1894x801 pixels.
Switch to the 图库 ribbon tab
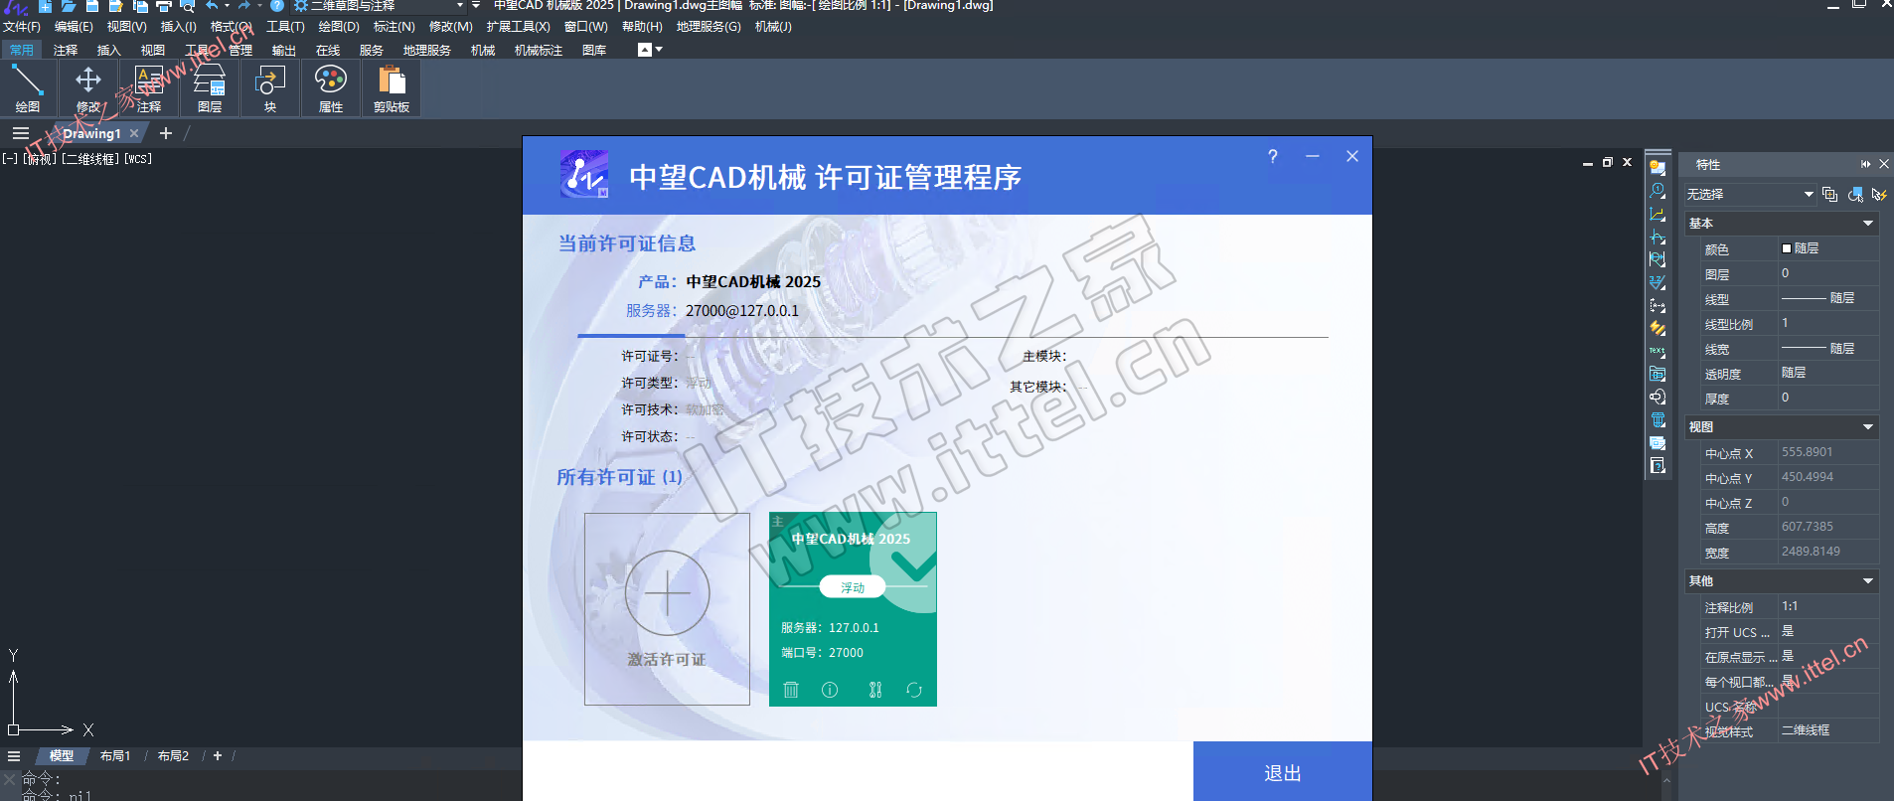click(x=594, y=50)
